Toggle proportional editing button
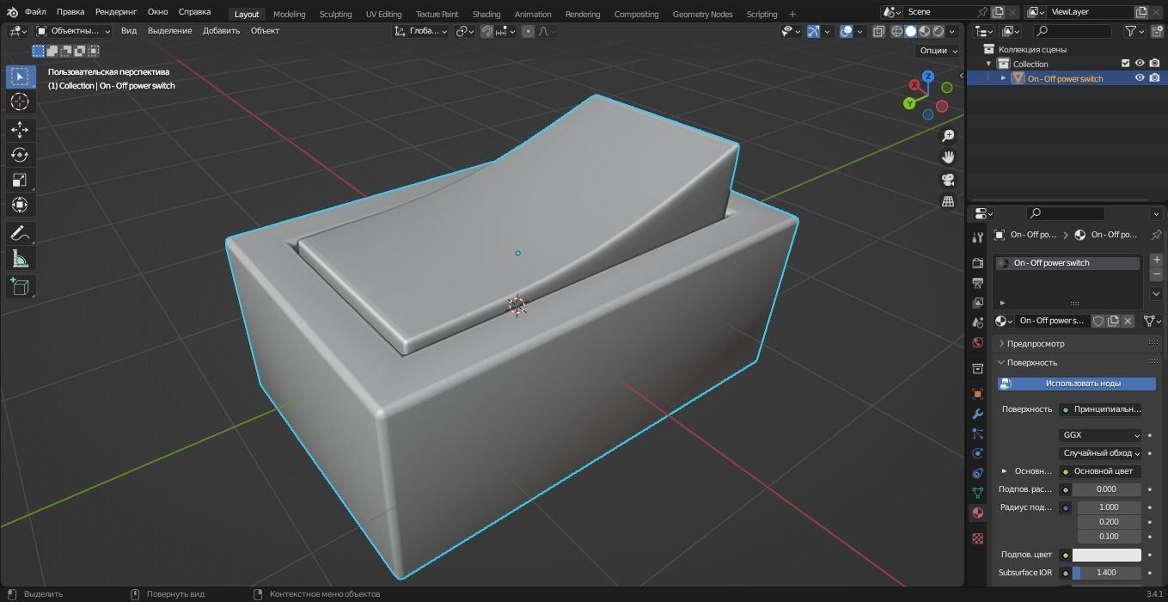 coord(528,31)
